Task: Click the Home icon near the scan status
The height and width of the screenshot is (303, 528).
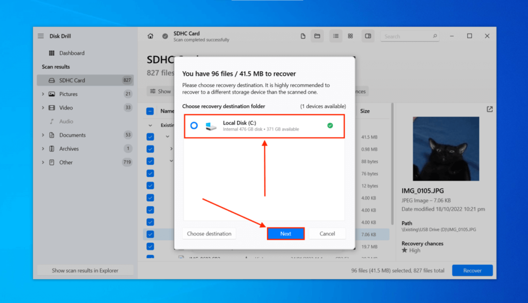Action: 150,36
